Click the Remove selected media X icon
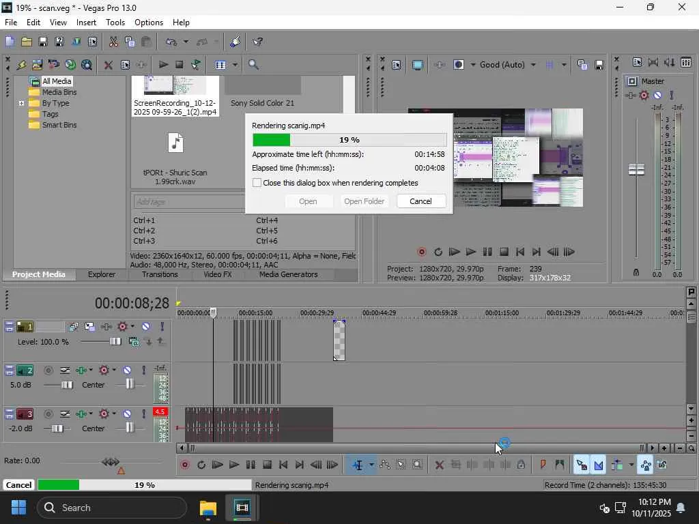This screenshot has height=524, width=699. pyautogui.click(x=108, y=65)
